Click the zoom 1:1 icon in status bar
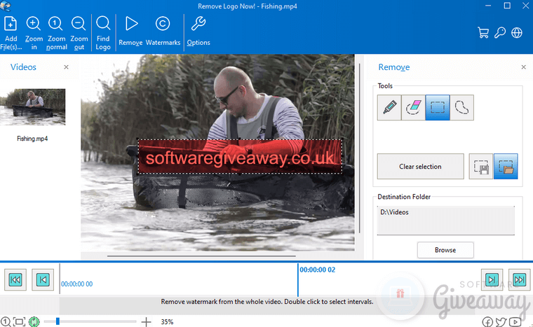 (x=6, y=321)
